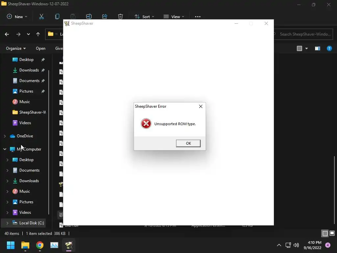Minimize the SheepShaver window
Image resolution: width=337 pixels, height=253 pixels.
tap(236, 23)
